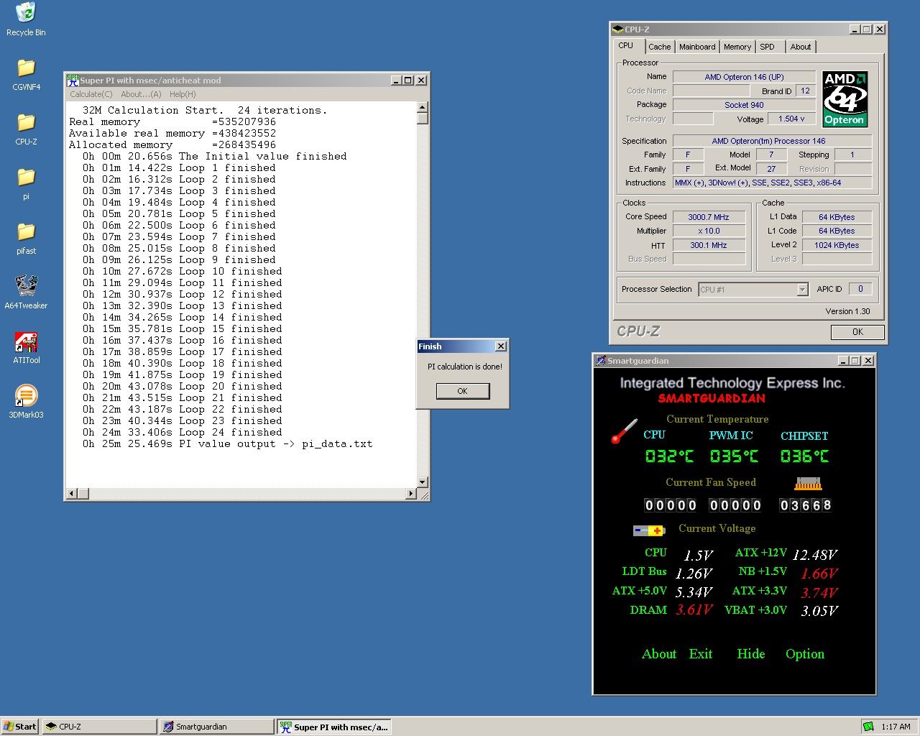Click the 1:17 AM taskbar clock
This screenshot has width=920, height=736.
896,727
